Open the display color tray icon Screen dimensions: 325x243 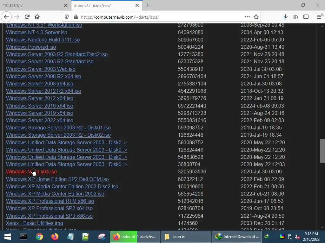coord(282,237)
